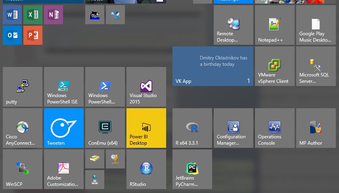Launch Visual Studio 2015
This screenshot has width=339, height=193.
[146, 87]
